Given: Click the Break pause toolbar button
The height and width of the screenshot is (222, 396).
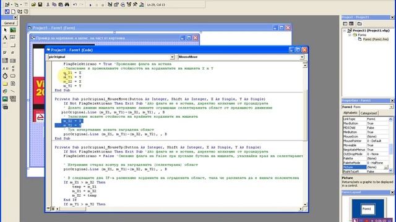Looking at the screenshot, I should click(x=97, y=5).
